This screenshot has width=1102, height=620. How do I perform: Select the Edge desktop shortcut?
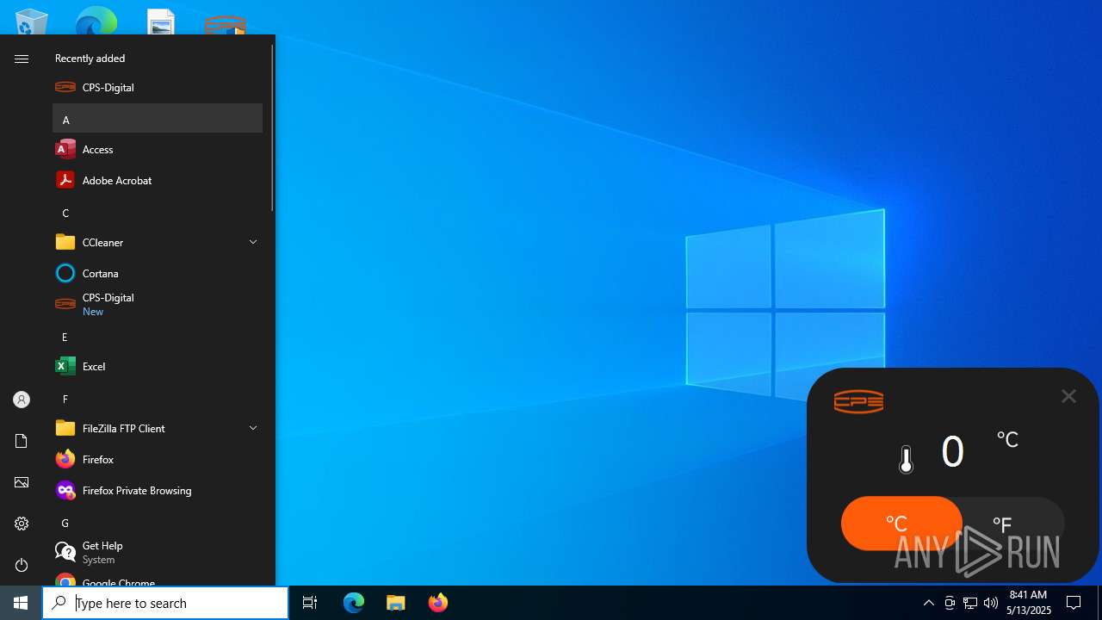coord(96,21)
